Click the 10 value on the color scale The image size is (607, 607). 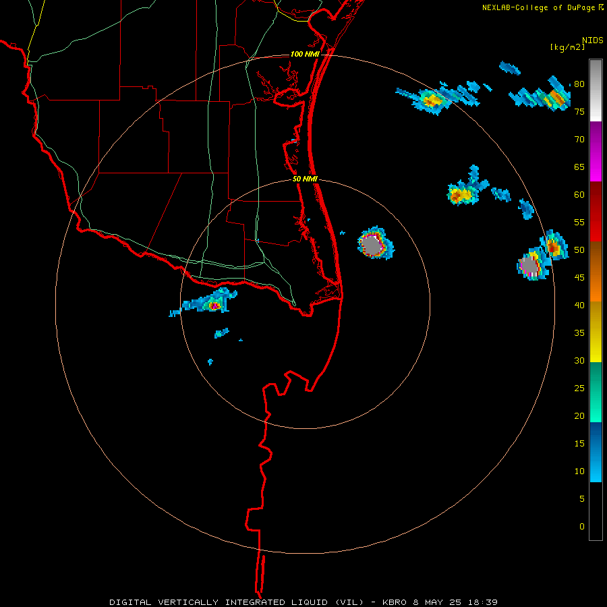click(x=579, y=471)
